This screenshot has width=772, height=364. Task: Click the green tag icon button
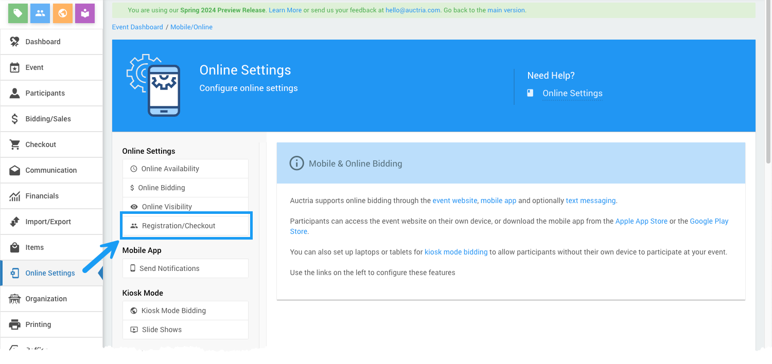click(18, 13)
